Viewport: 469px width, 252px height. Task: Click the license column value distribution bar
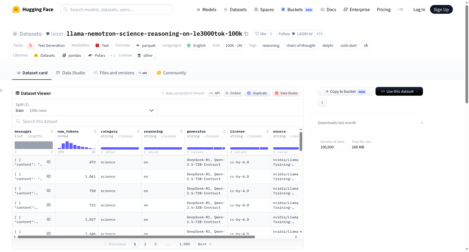(249, 148)
